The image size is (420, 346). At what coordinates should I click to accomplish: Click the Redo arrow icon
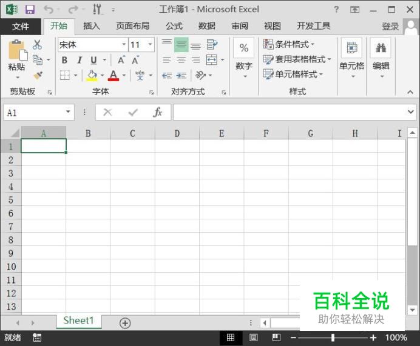click(73, 10)
